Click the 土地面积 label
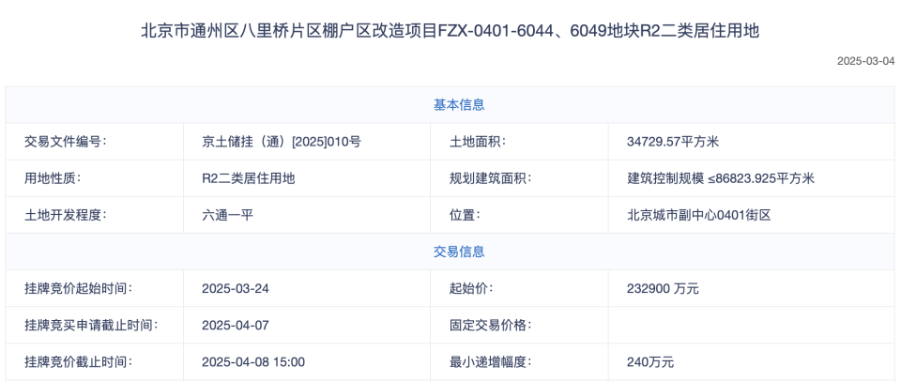 [x=477, y=142]
